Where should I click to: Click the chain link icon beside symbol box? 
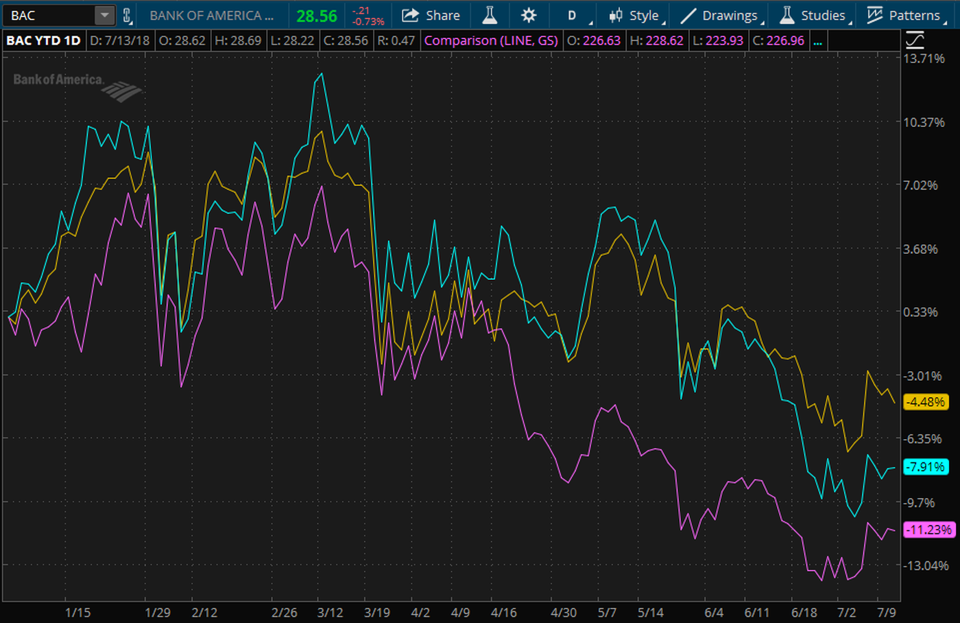pos(128,15)
